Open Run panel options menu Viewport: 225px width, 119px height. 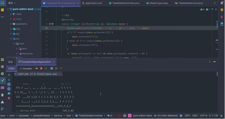point(210,62)
